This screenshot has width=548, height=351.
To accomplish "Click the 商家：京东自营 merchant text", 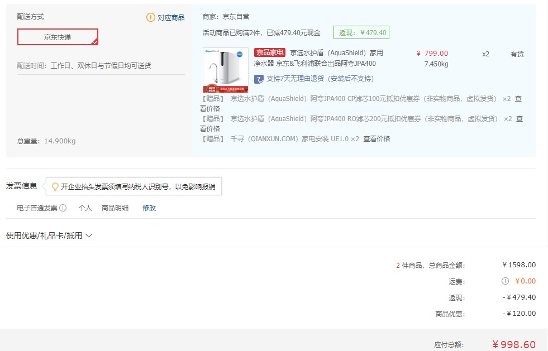I will pos(226,16).
